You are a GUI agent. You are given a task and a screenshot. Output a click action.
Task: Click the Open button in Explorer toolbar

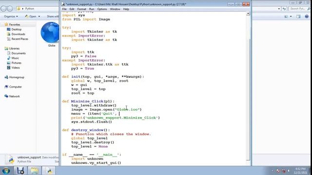(x=31, y=17)
